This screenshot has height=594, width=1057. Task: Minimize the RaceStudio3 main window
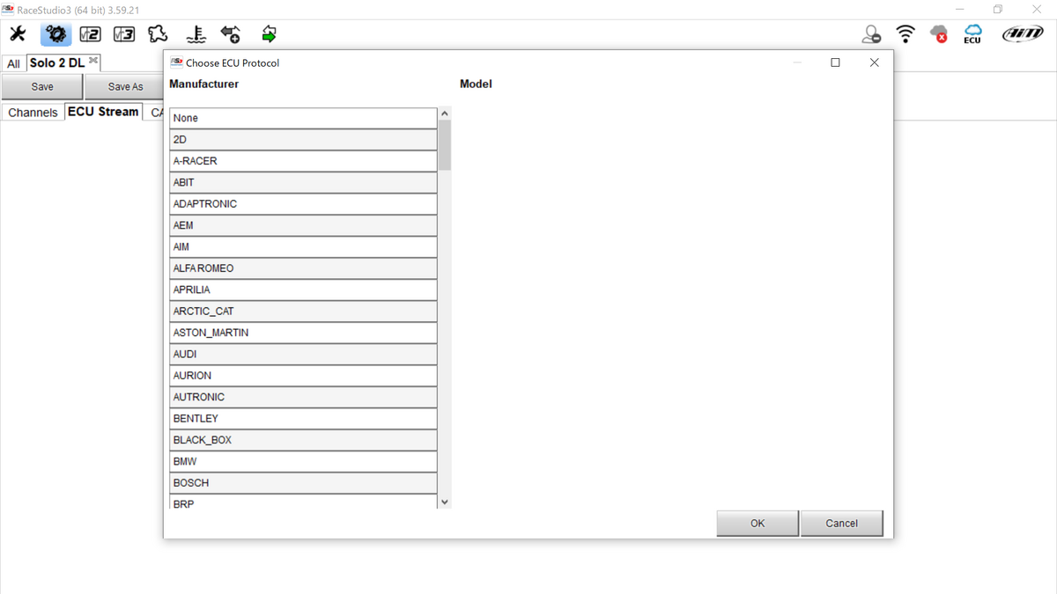pyautogui.click(x=959, y=10)
